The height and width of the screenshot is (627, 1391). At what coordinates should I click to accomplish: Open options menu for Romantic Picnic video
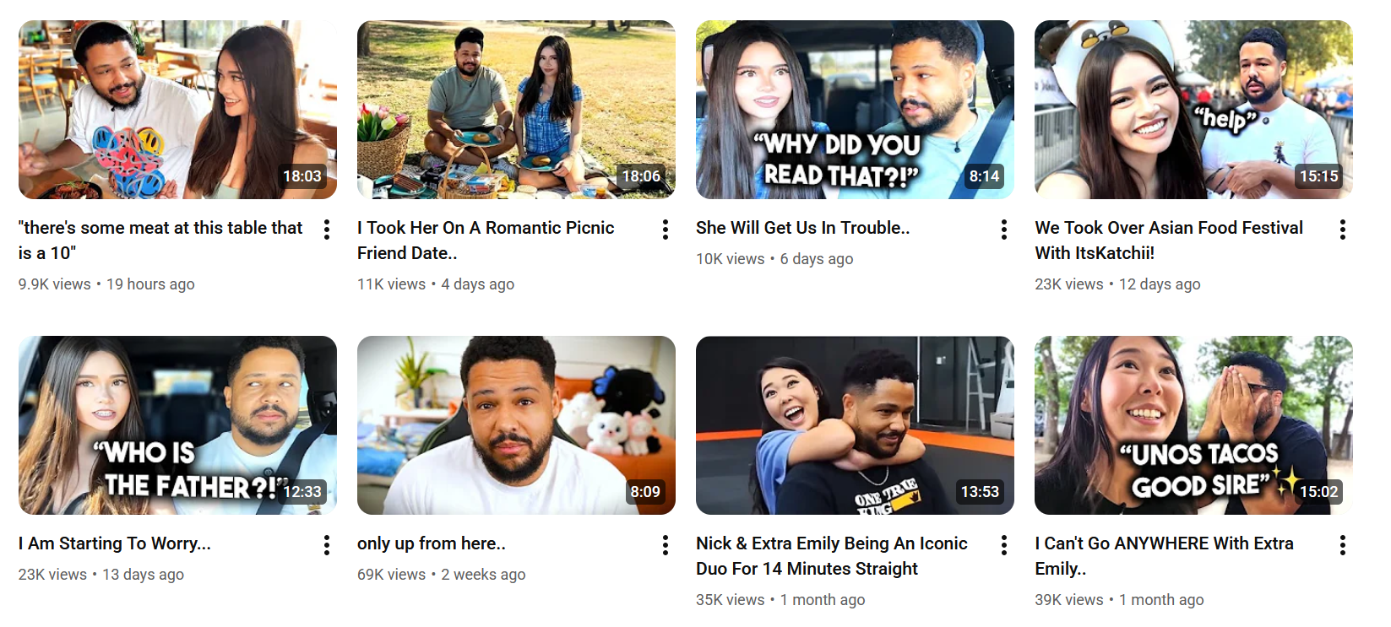[x=666, y=230]
